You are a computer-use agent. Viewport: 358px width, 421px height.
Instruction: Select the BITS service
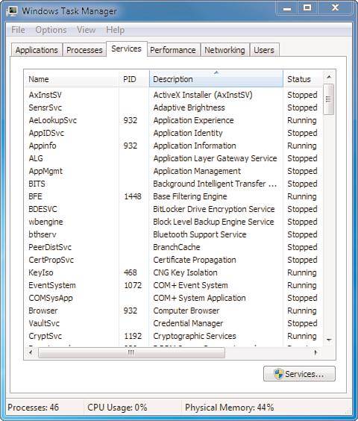[x=173, y=184]
